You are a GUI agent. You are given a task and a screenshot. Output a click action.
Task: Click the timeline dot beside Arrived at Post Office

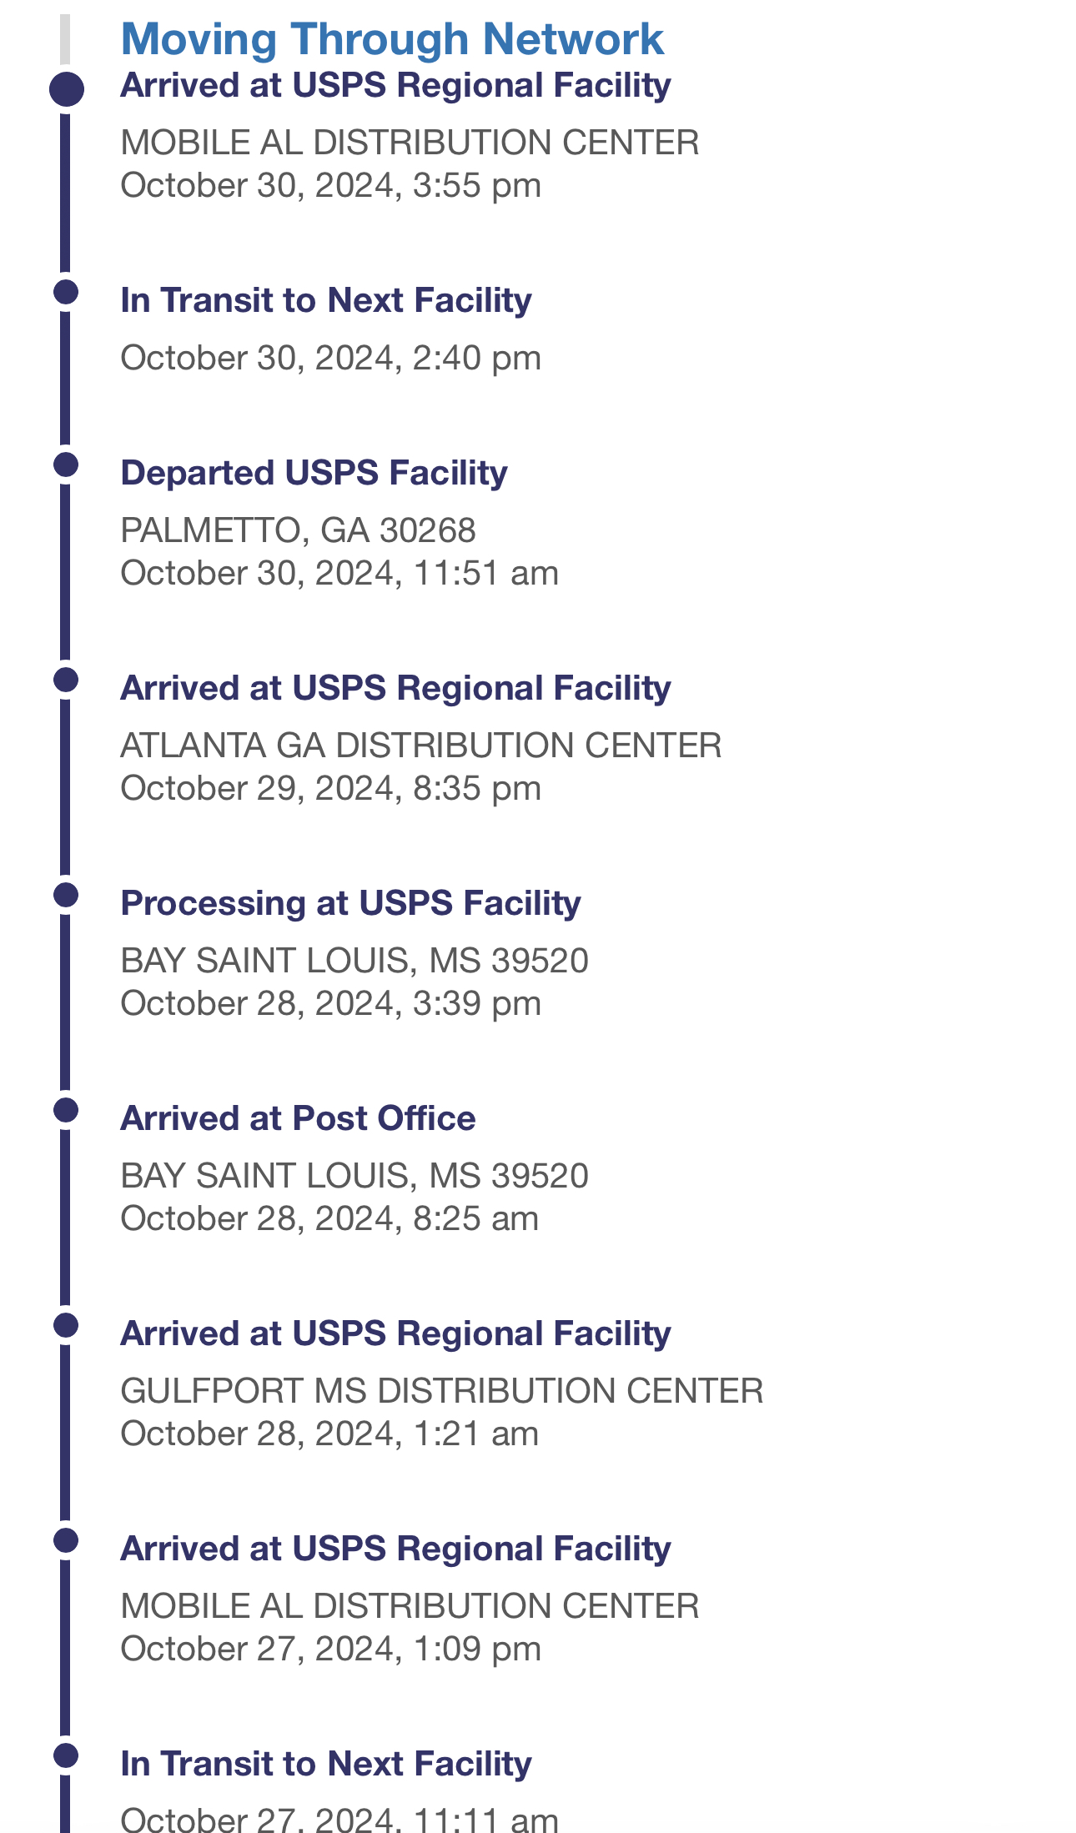click(x=66, y=1110)
